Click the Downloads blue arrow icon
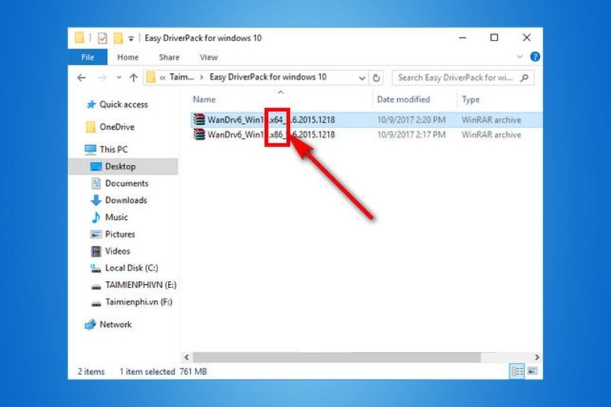 (x=96, y=200)
